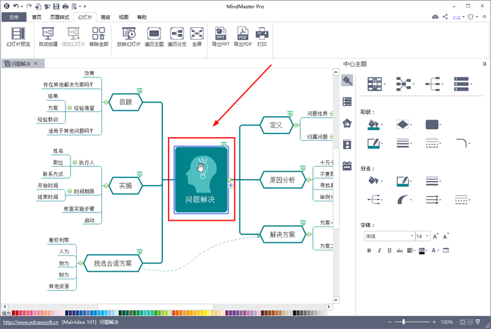Click the save disk icon in title bar

56,6
